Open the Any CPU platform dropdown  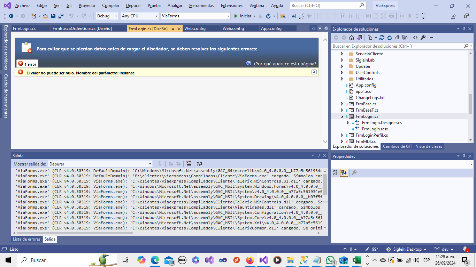coord(140,16)
